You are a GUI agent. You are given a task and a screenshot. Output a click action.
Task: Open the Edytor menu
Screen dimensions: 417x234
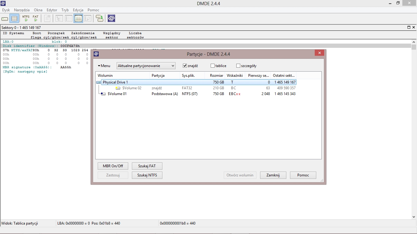52,10
